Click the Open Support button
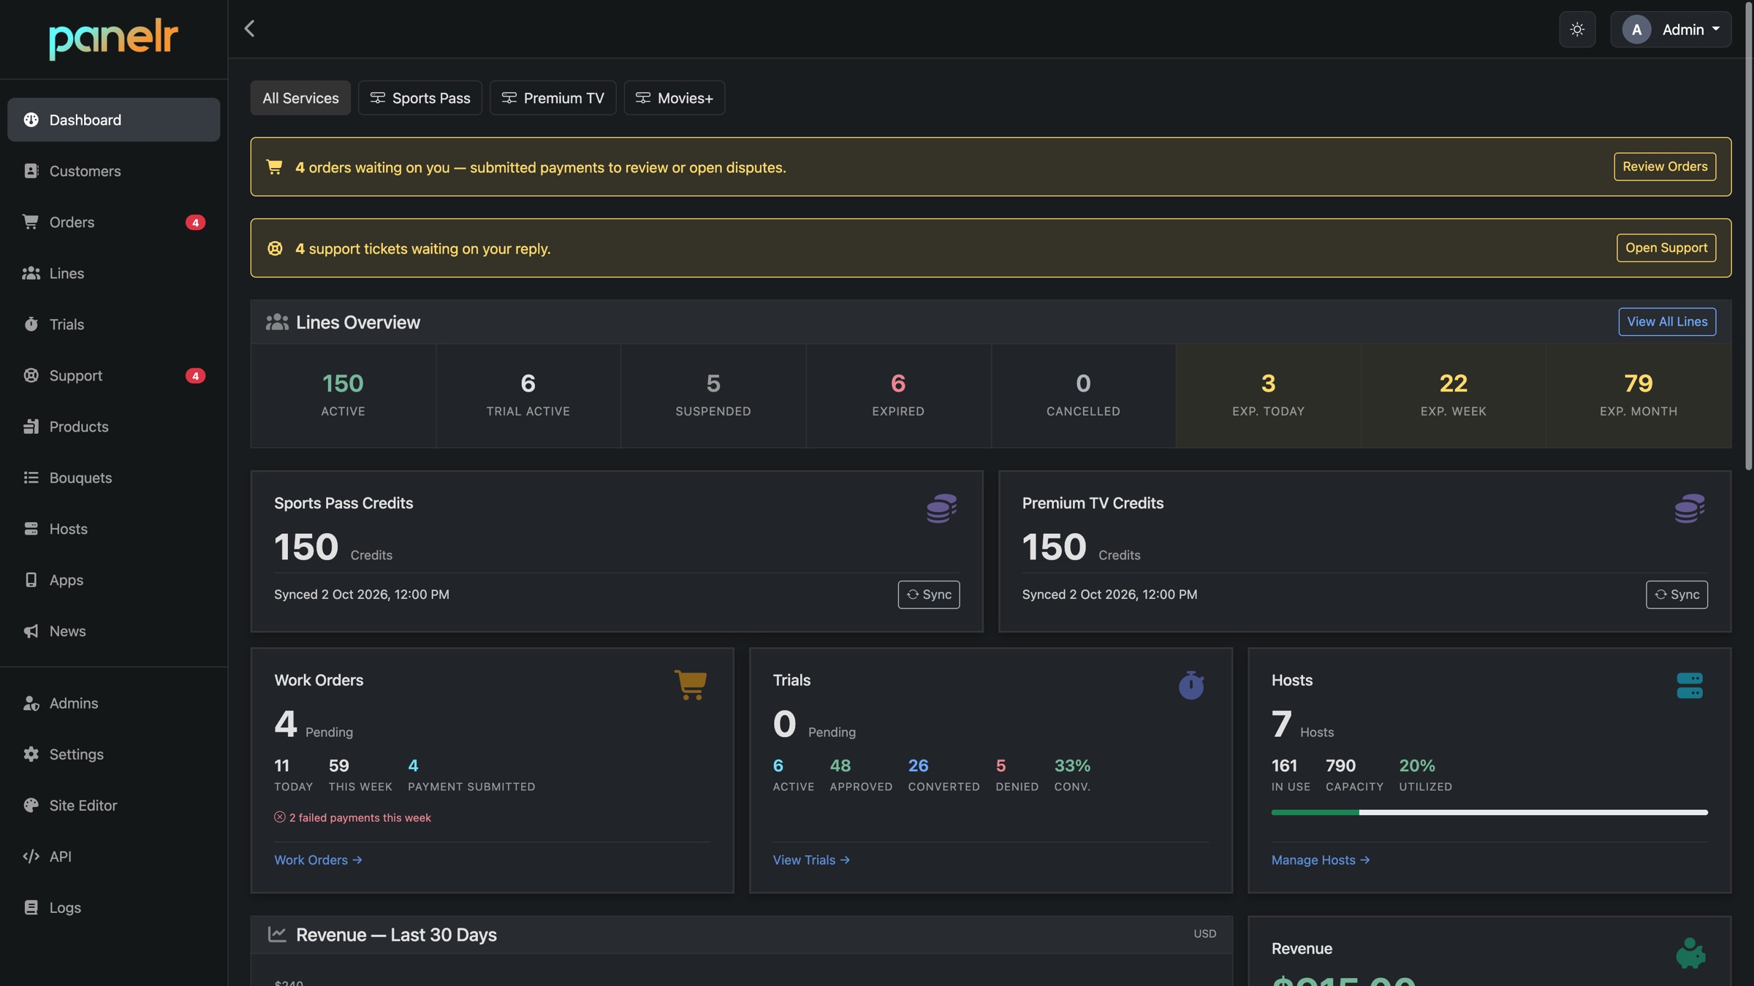Image resolution: width=1754 pixels, height=986 pixels. [1666, 248]
